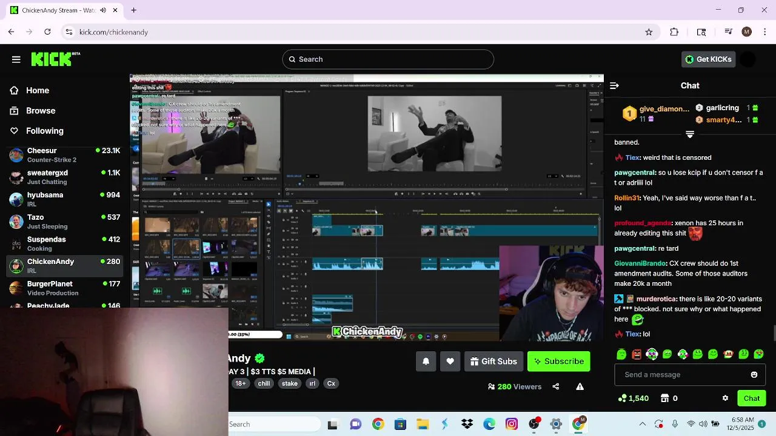Select the Cx tag
This screenshot has height=436, width=776.
[x=331, y=383]
